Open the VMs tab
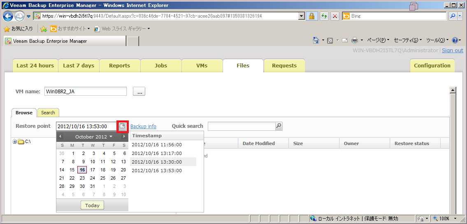This screenshot has width=467, height=224. coord(202,66)
